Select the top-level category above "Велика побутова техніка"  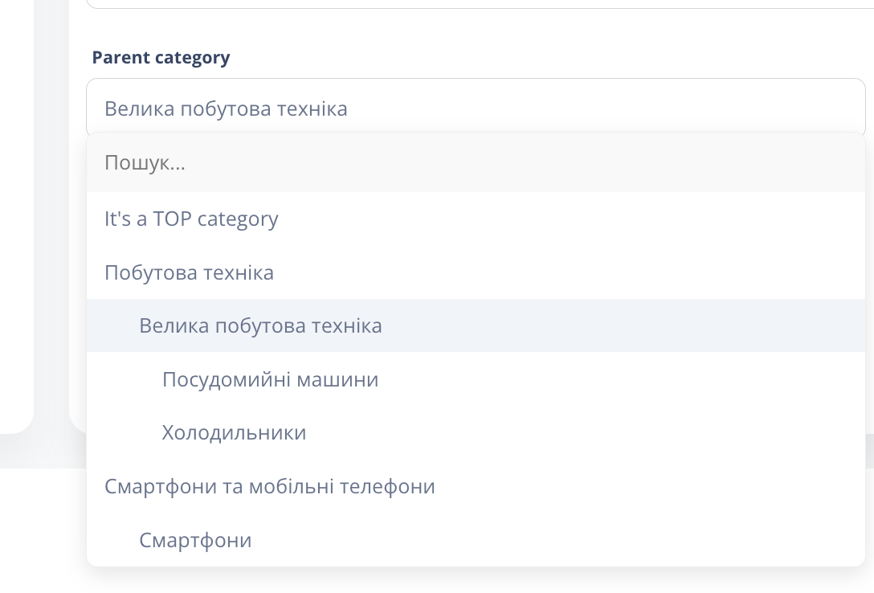pyautogui.click(x=189, y=272)
